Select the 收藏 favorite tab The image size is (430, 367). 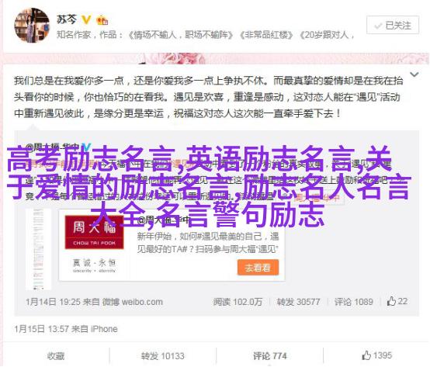click(x=56, y=356)
